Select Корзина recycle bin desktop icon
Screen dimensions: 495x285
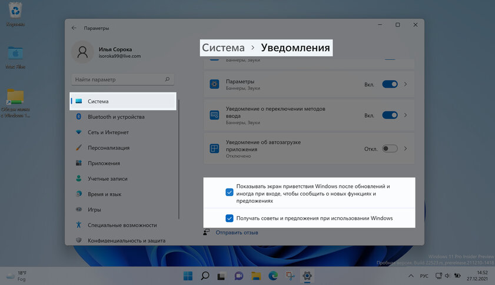point(15,15)
